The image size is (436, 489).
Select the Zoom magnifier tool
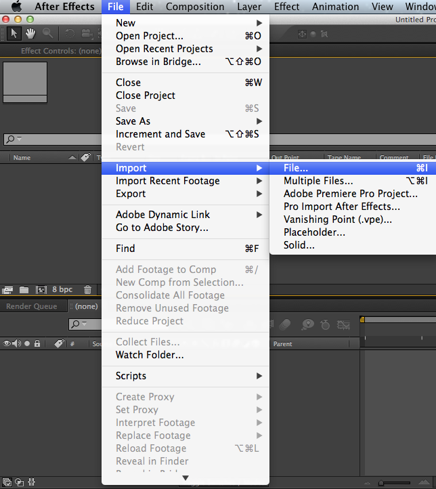pos(47,33)
